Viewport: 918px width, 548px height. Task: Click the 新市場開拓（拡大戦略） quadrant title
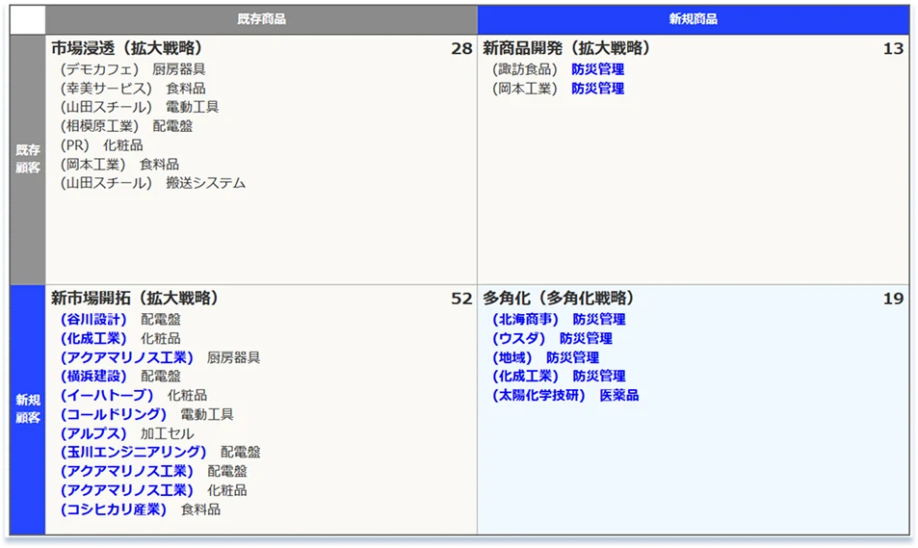click(135, 298)
